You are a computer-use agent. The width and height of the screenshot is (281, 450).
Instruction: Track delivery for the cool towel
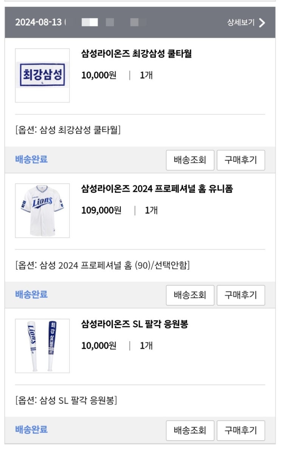(x=190, y=160)
